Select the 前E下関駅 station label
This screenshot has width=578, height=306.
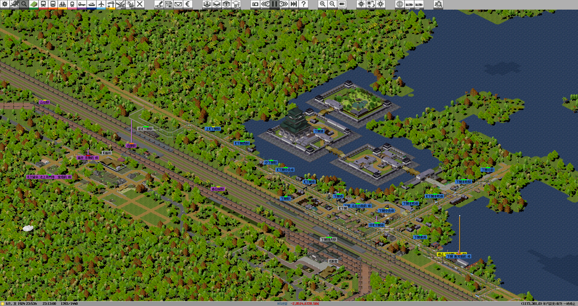click(x=145, y=129)
